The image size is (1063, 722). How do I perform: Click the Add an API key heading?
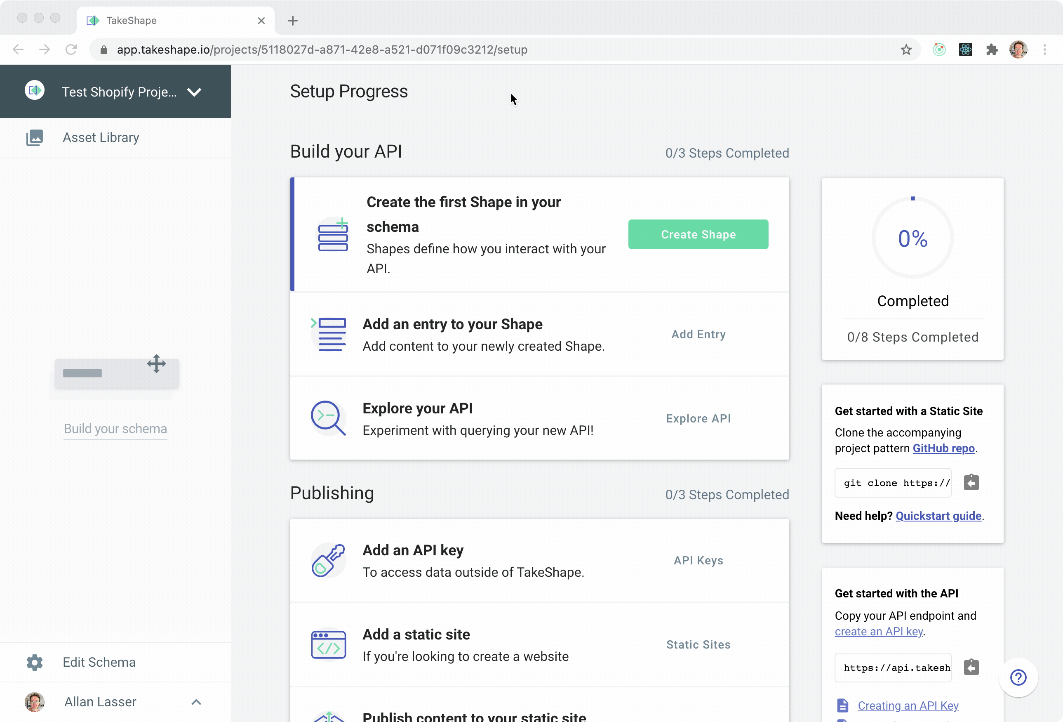point(413,550)
